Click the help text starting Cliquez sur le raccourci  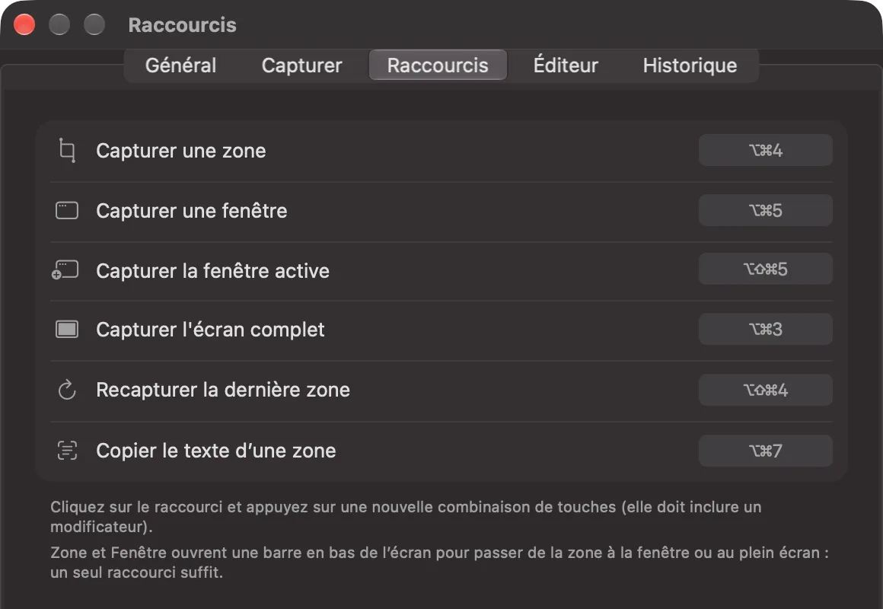pyautogui.click(x=406, y=517)
